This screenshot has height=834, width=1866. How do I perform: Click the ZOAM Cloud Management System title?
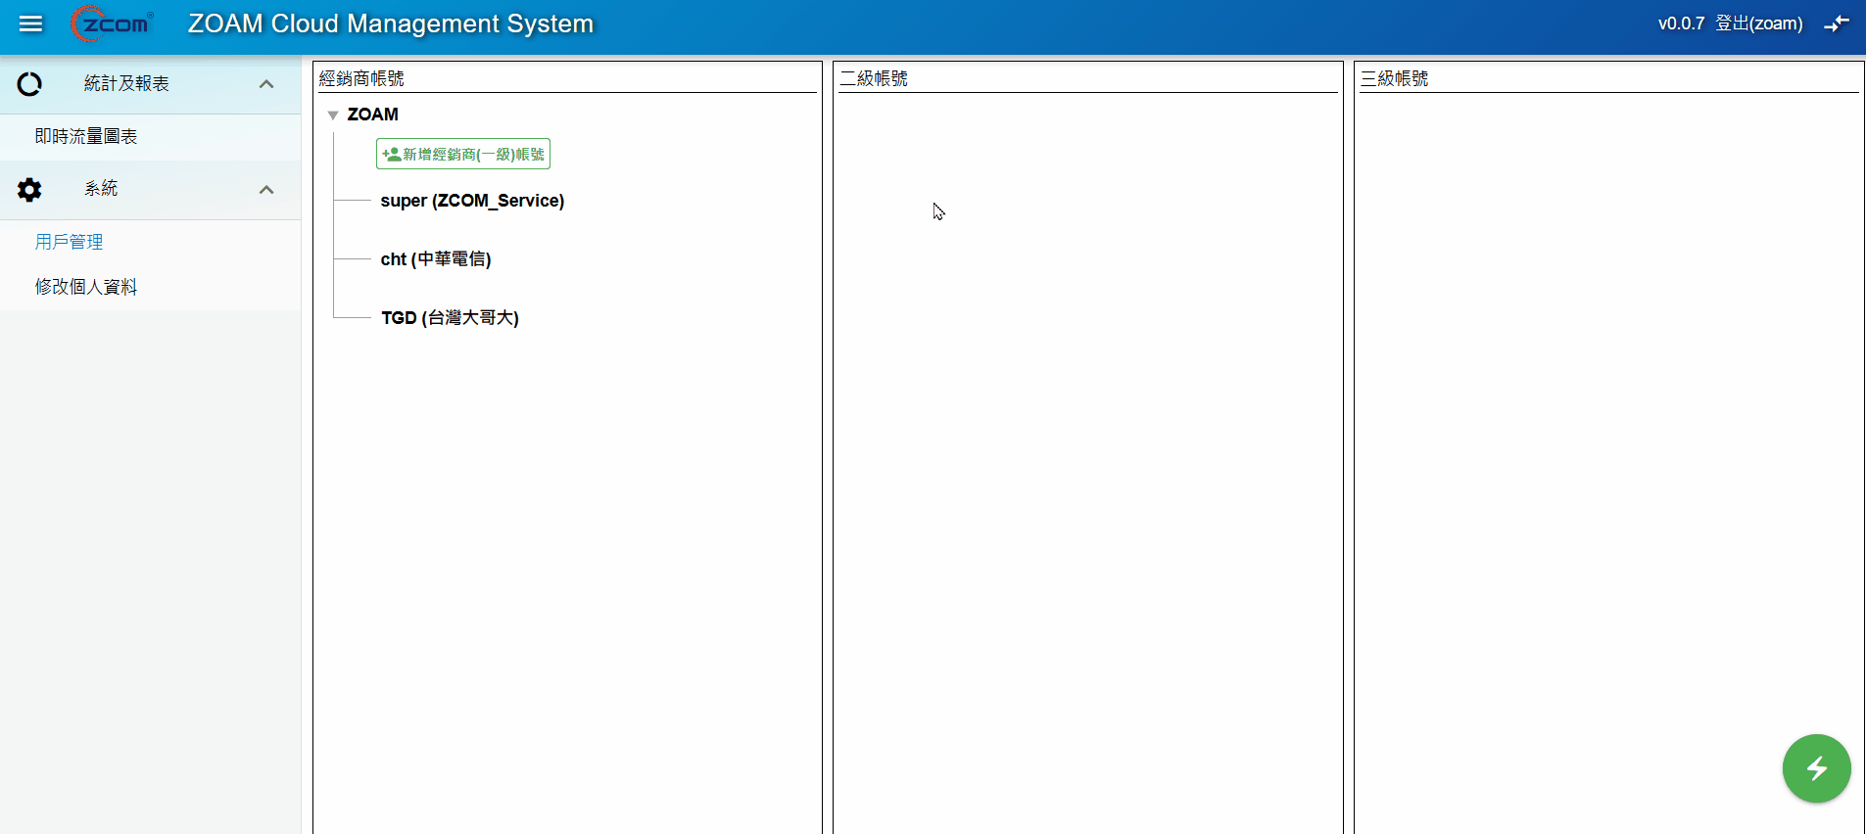tap(391, 23)
